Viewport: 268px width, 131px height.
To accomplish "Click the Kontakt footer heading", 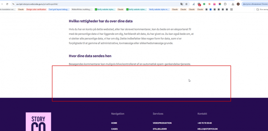I will click(202, 114).
